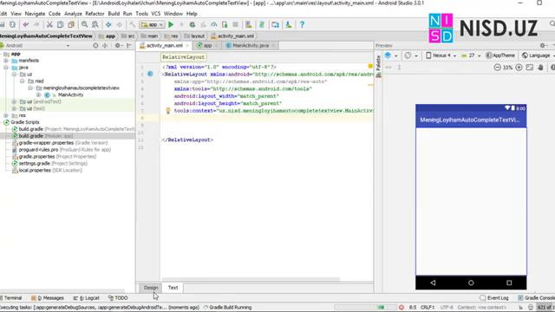
Task: Toggle the pan hand tool in Preview
Action: (x=540, y=68)
